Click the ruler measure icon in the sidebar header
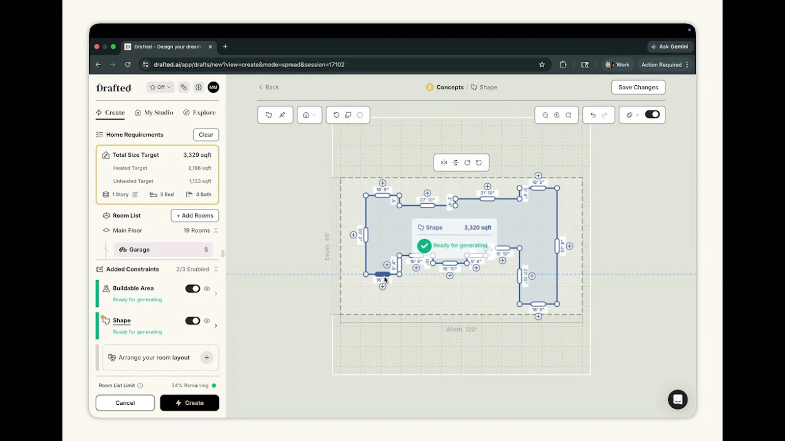Viewport: 785px width, 441px height. [x=183, y=87]
